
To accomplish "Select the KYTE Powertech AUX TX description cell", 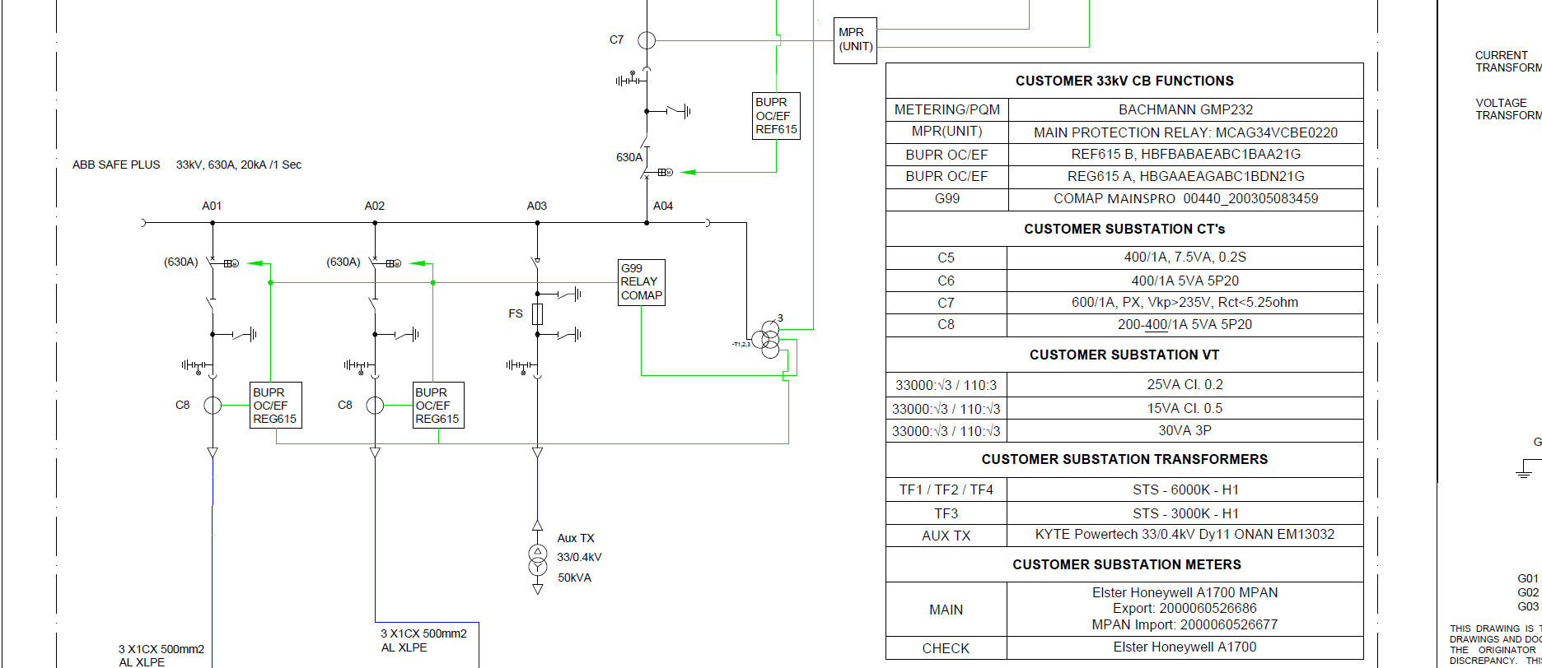I will click(1184, 535).
